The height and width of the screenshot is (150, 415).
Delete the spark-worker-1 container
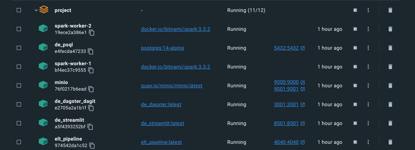[390, 67]
